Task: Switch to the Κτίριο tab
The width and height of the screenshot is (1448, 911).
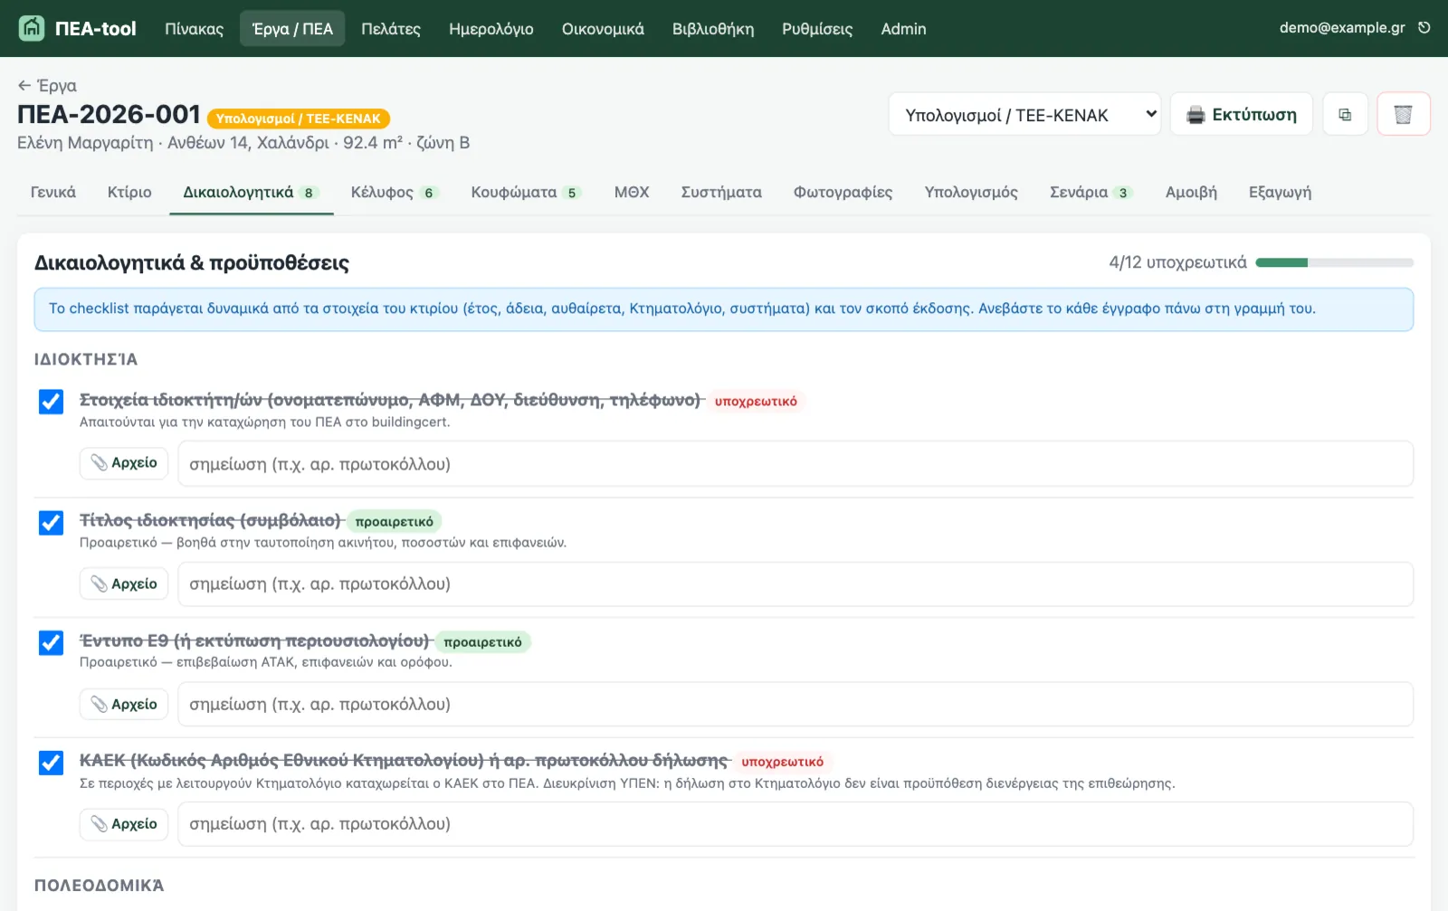Action: (x=129, y=193)
